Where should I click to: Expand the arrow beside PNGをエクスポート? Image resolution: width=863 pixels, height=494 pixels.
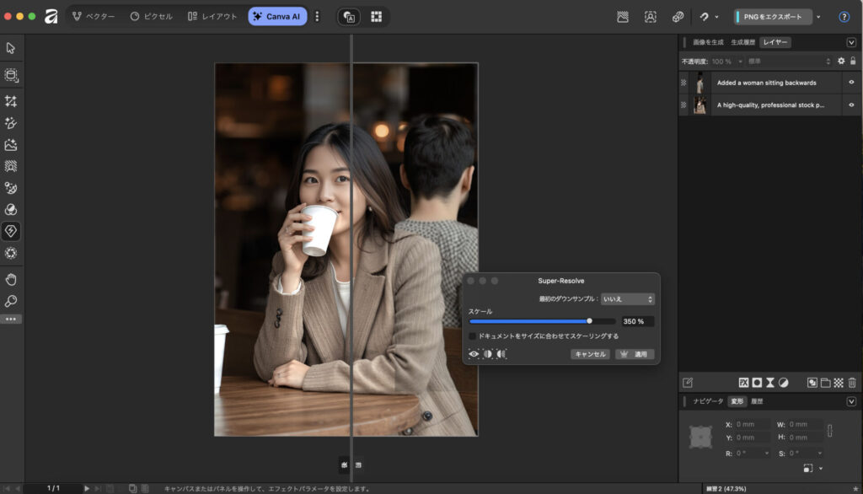818,17
